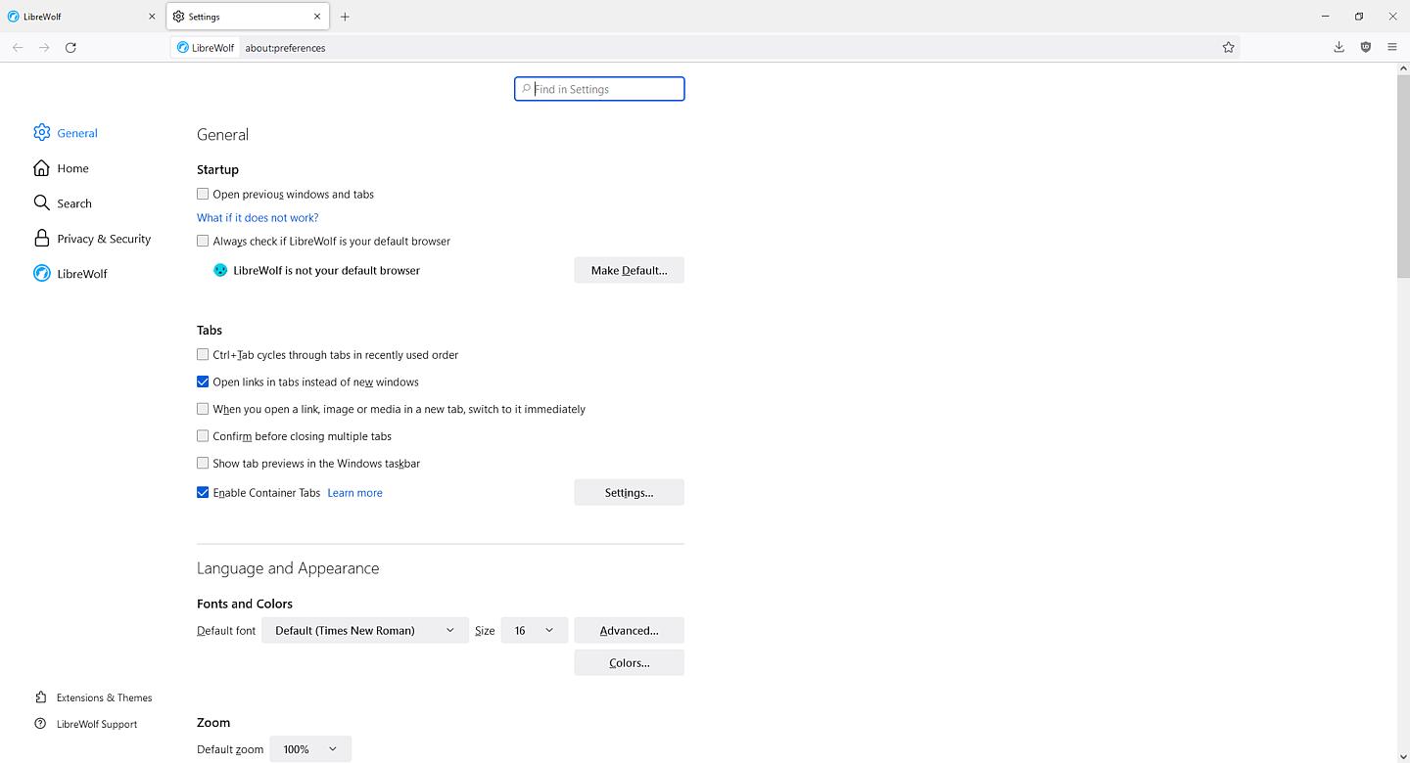This screenshot has height=763, width=1410.
Task: Enable Show tab previews in Windows taskbar
Action: 203,463
